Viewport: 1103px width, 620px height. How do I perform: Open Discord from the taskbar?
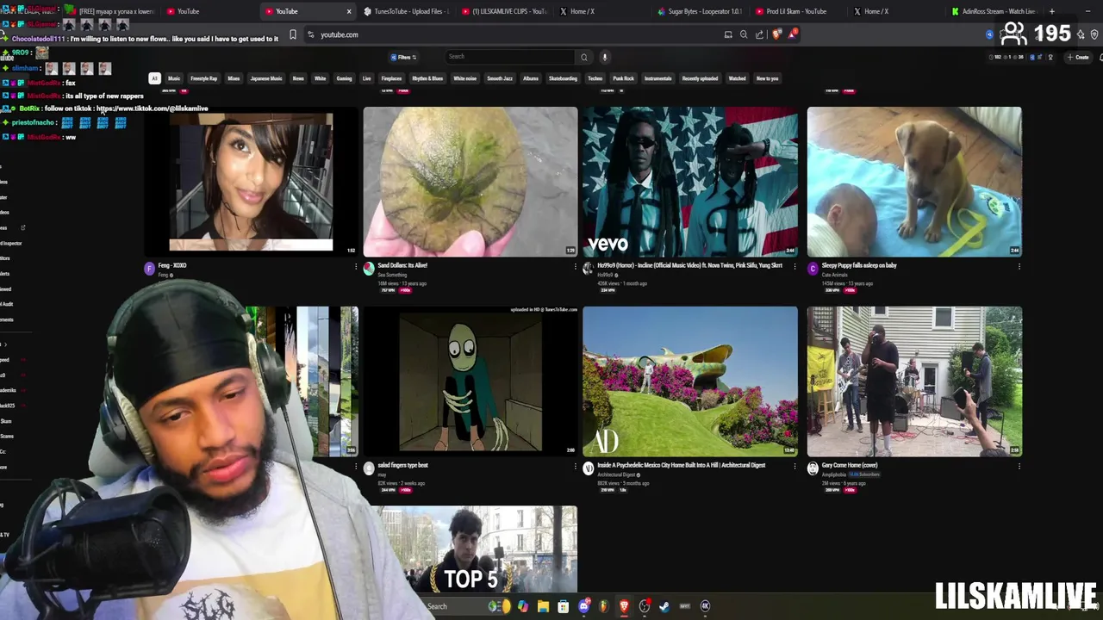pos(583,606)
